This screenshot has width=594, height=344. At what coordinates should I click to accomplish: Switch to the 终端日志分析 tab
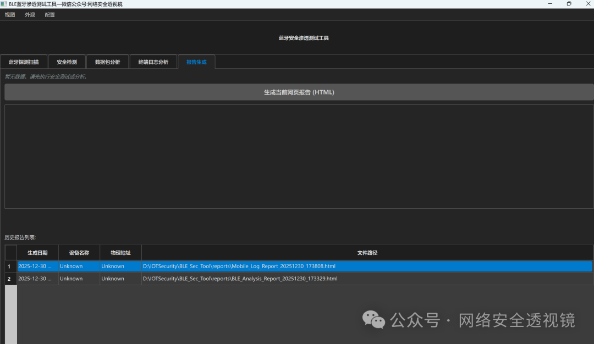tap(153, 62)
